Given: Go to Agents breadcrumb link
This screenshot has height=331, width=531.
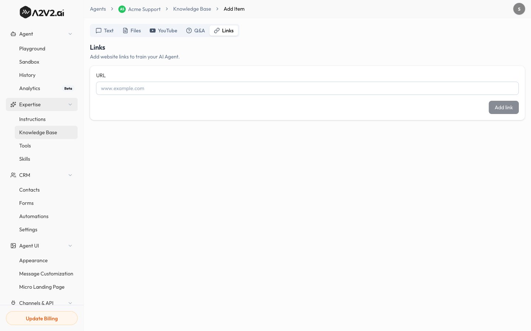Looking at the screenshot, I should (98, 9).
